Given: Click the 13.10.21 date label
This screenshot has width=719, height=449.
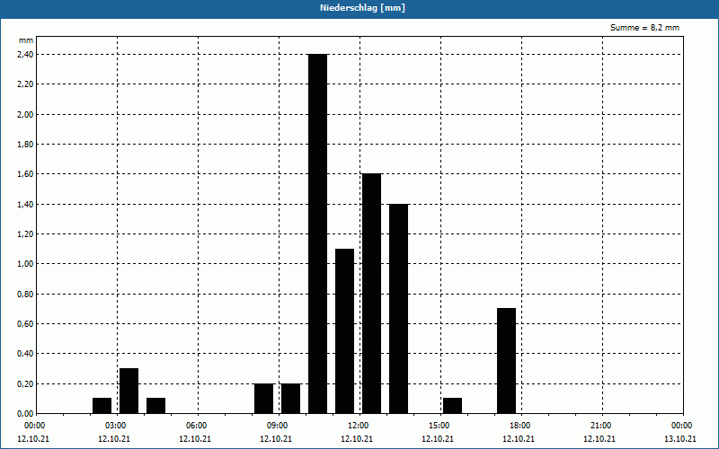Looking at the screenshot, I should point(680,439).
